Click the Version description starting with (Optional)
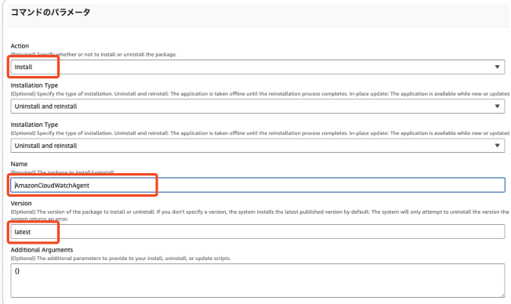The image size is (511, 304). click(259, 215)
